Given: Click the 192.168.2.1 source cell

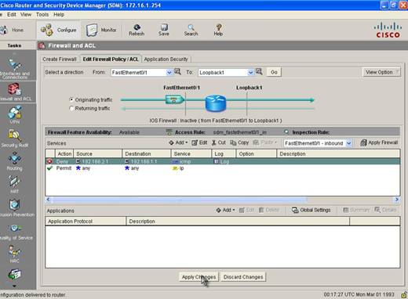Looking at the screenshot, I should 98,161.
